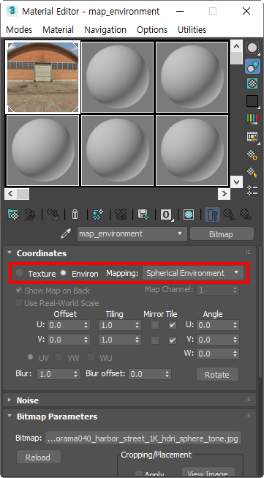Enable Video Color Check

click(x=252, y=119)
